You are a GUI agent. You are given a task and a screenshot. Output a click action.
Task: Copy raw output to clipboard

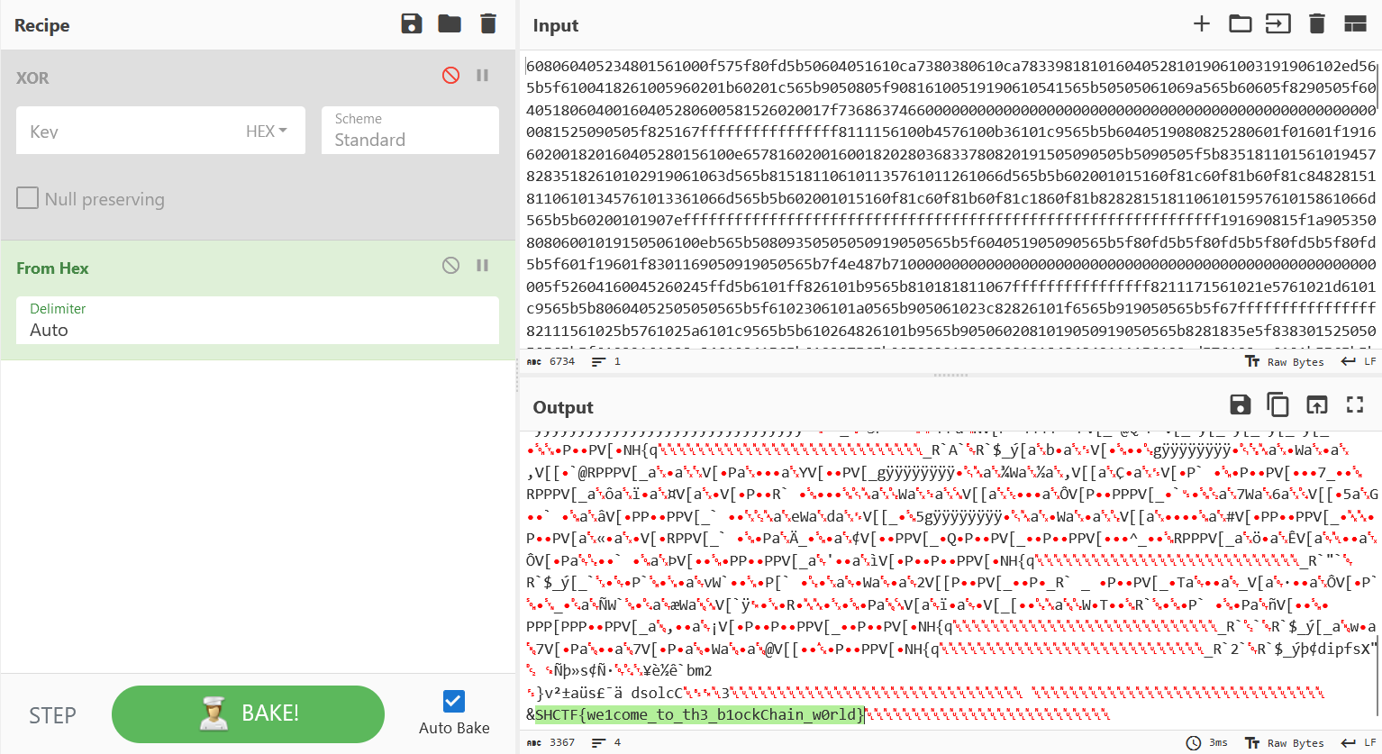point(1278,405)
